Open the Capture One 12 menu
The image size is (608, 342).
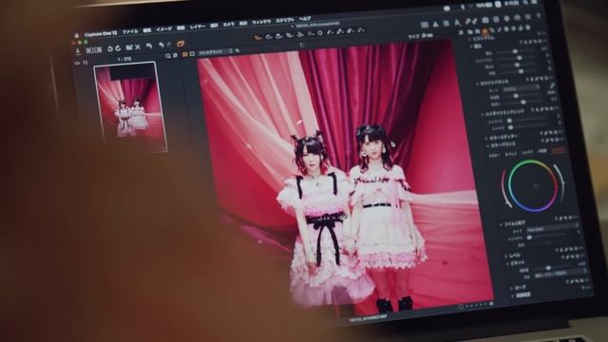[101, 34]
